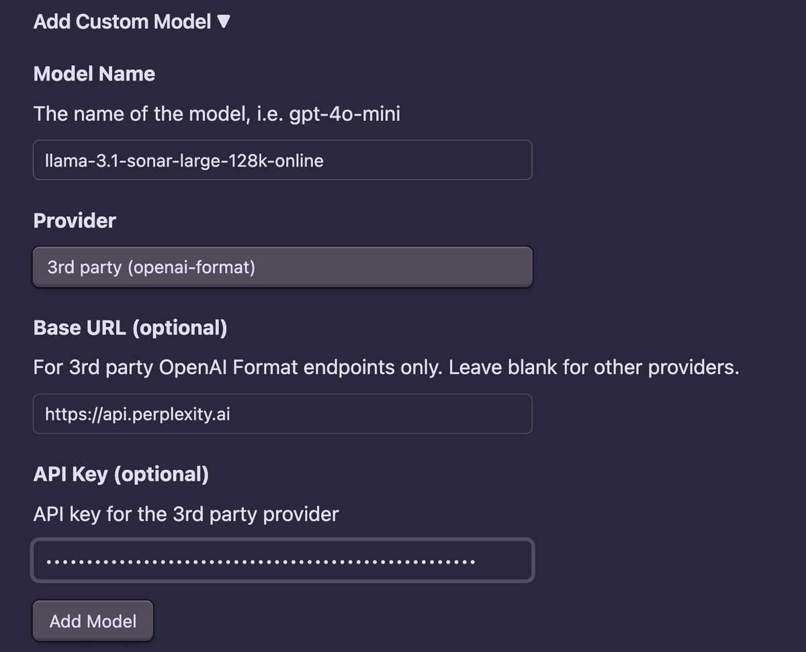Image resolution: width=806 pixels, height=652 pixels.
Task: Click the gpt-4o-mini example hint text
Action: (x=216, y=113)
